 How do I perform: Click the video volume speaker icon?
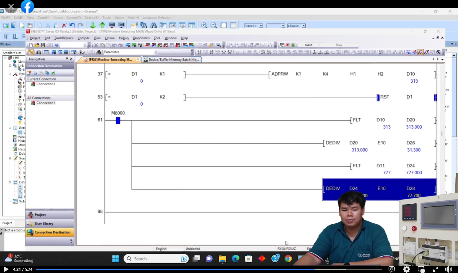pyautogui.click(x=449, y=269)
